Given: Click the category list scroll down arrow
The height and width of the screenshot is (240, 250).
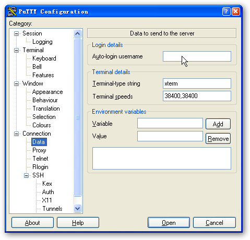Looking at the screenshot, I should (x=77, y=208).
